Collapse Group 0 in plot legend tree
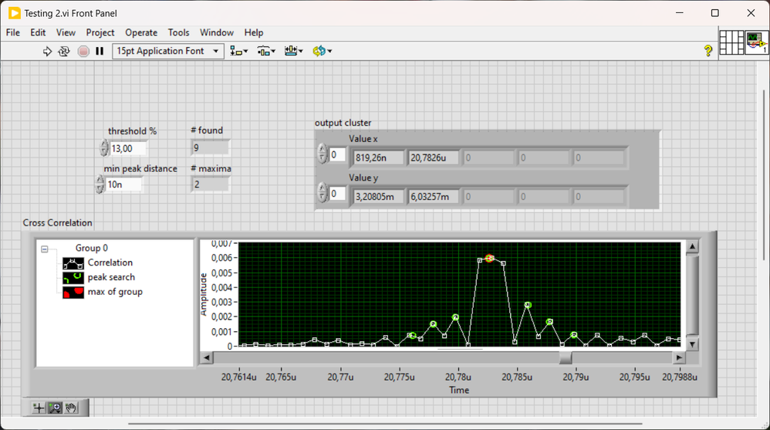 pyautogui.click(x=45, y=249)
